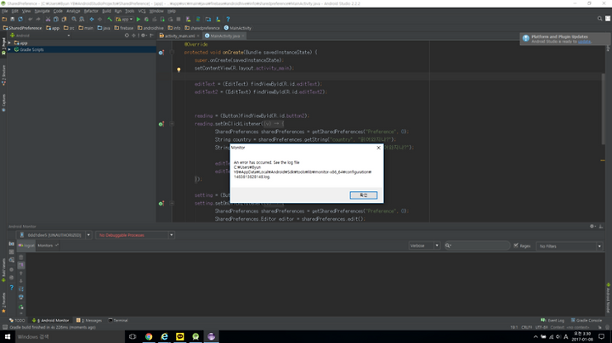Screen dimensions: 612x343
Task: Open the Tools menu
Action: (x=129, y=11)
